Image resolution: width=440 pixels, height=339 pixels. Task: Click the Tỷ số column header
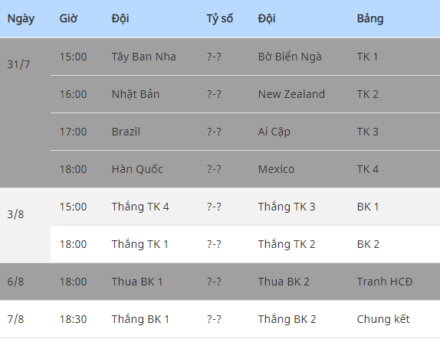click(220, 19)
